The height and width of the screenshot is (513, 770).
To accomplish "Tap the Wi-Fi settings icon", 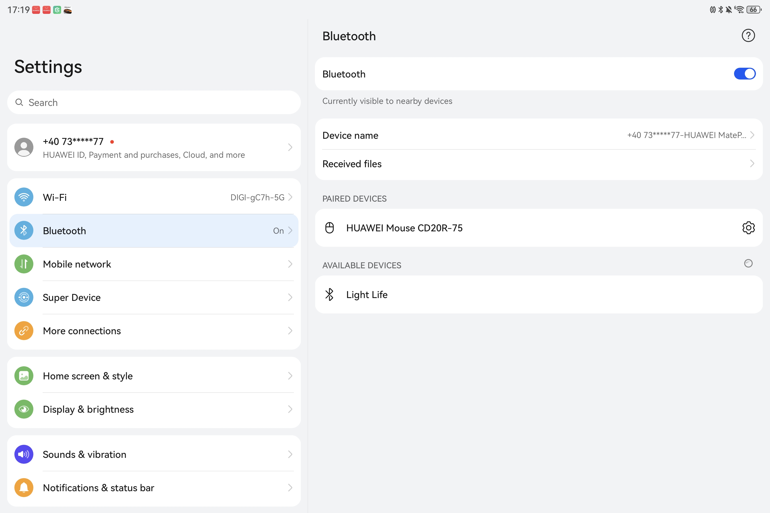I will pyautogui.click(x=24, y=197).
